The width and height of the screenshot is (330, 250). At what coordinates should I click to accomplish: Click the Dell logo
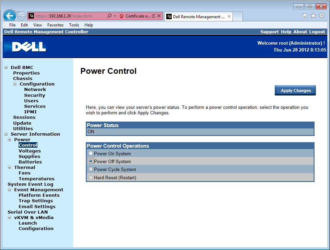tap(29, 46)
